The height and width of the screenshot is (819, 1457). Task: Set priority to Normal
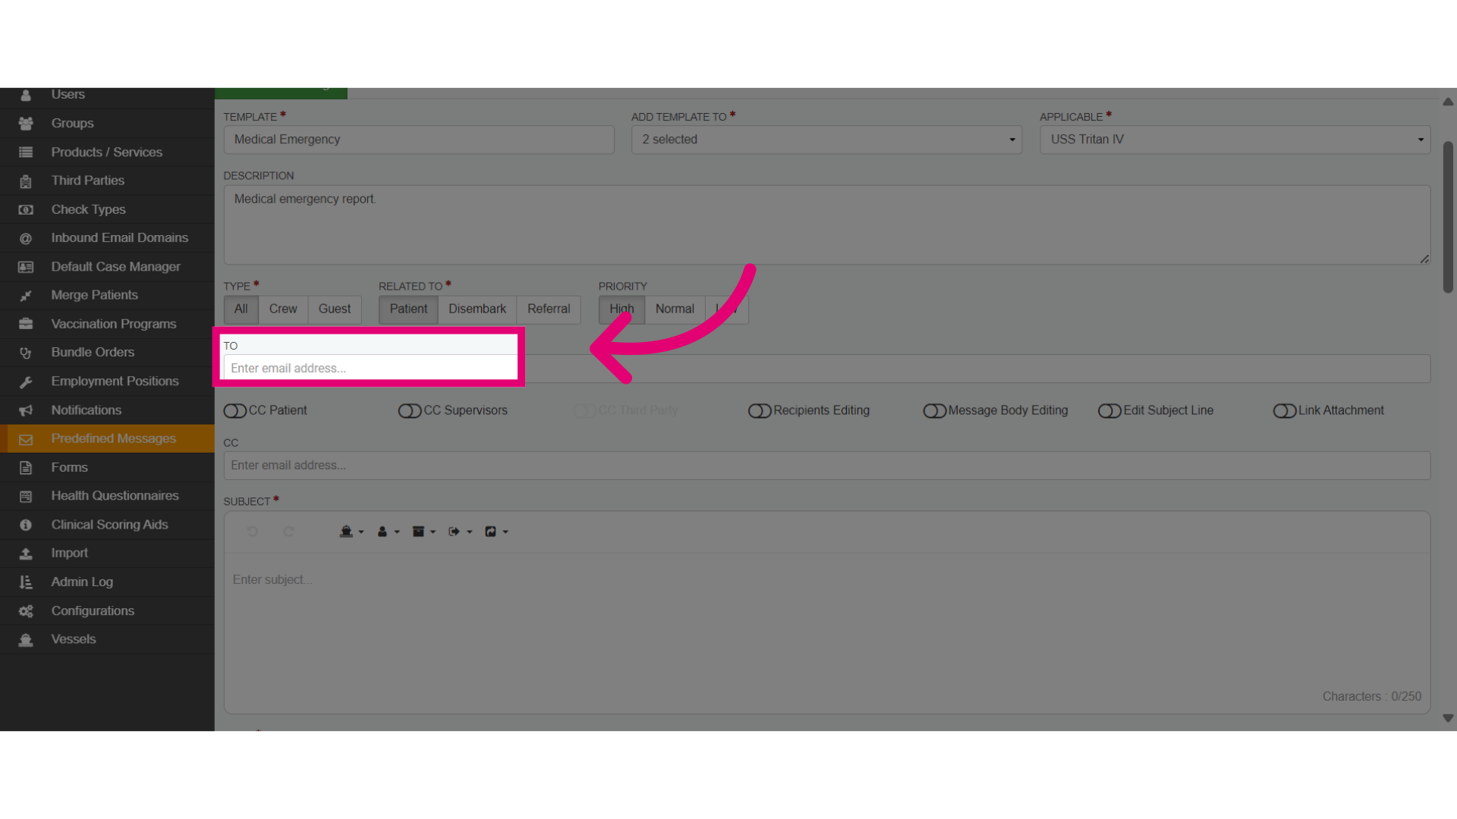pyautogui.click(x=675, y=309)
